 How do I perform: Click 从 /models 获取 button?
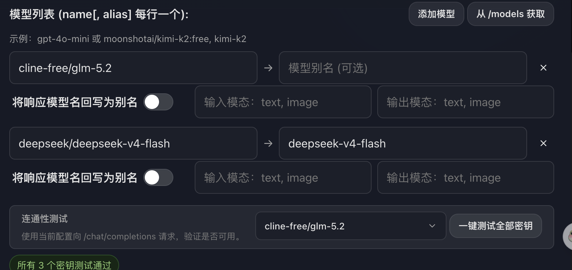coord(510,14)
